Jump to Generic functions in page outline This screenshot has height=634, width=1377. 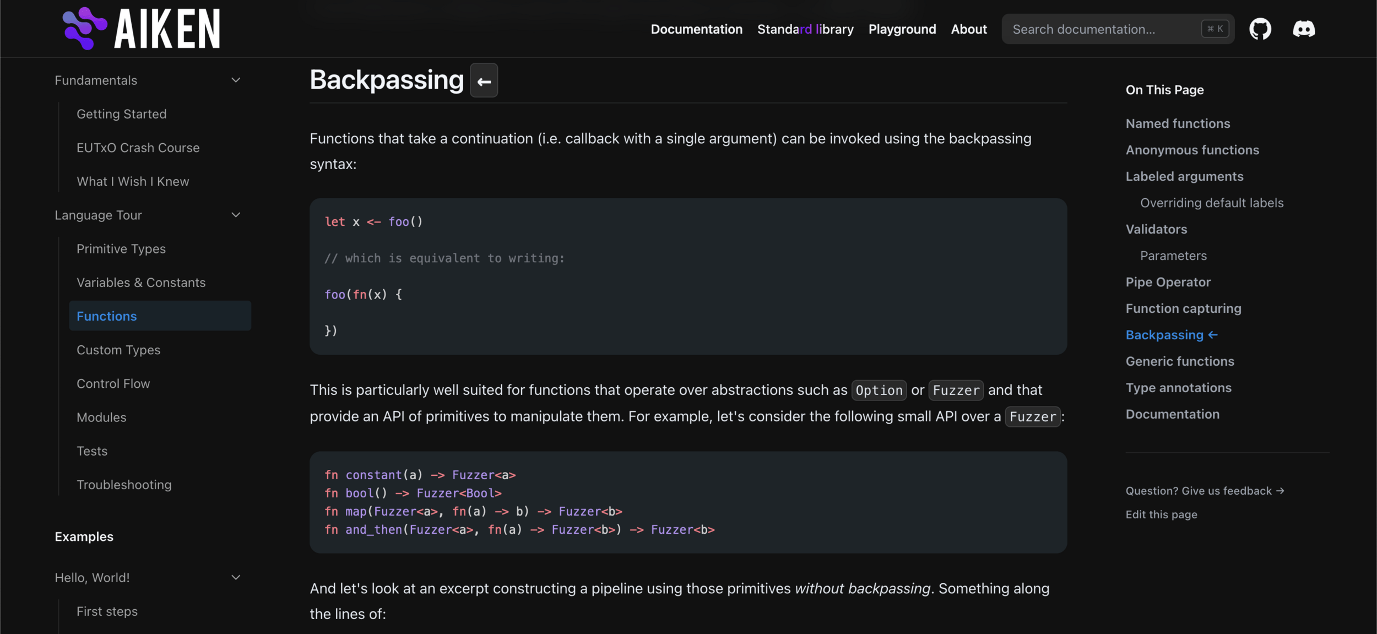point(1179,361)
